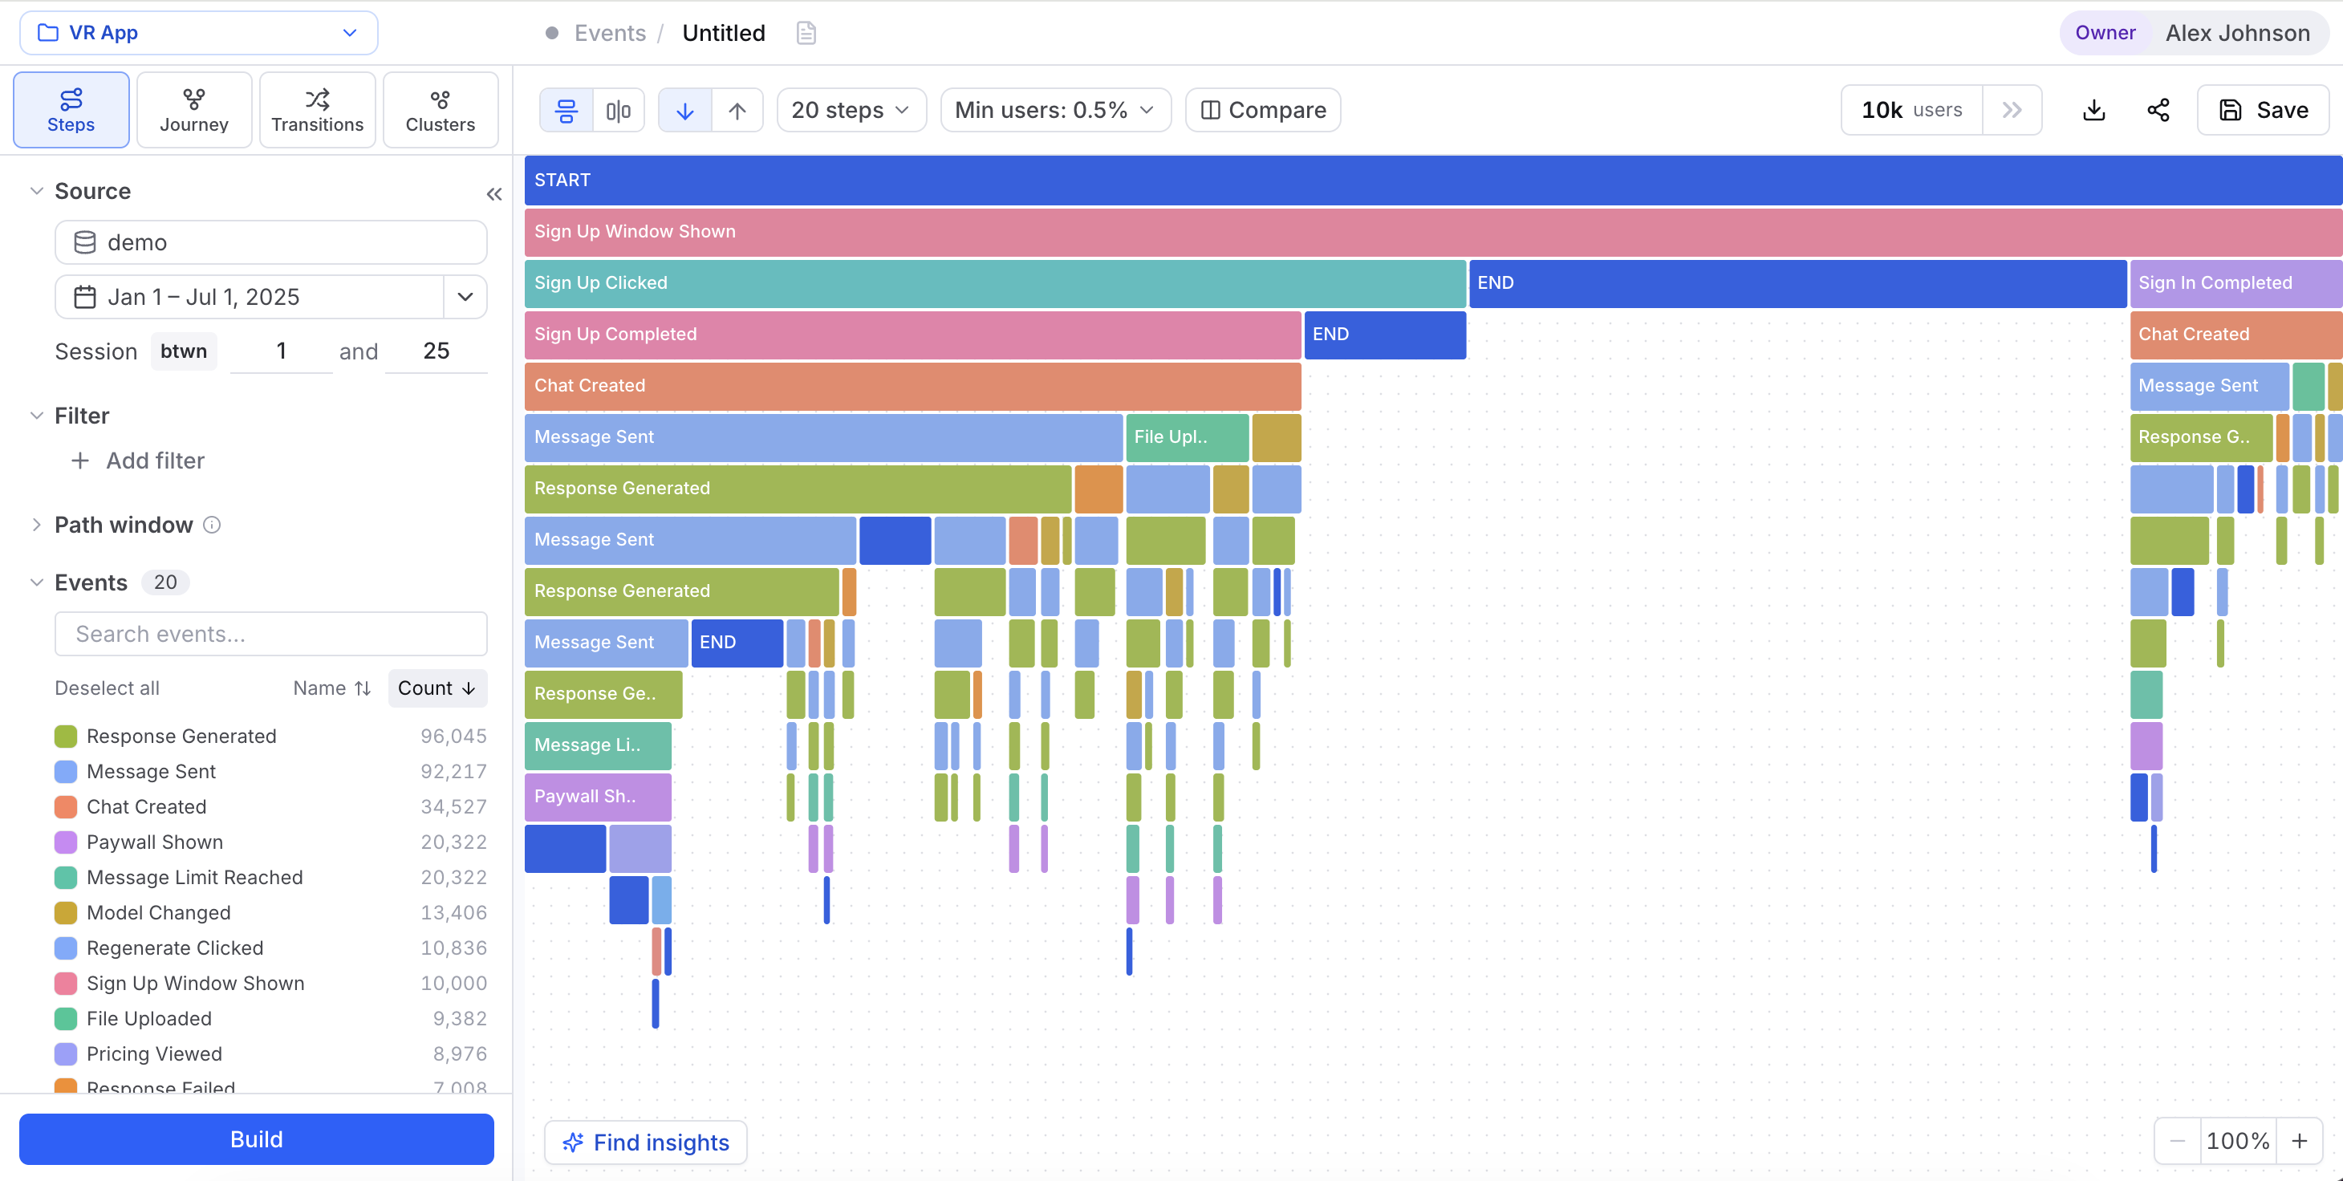Click the Path window info icon
This screenshot has height=1181, width=2343.
point(212,525)
